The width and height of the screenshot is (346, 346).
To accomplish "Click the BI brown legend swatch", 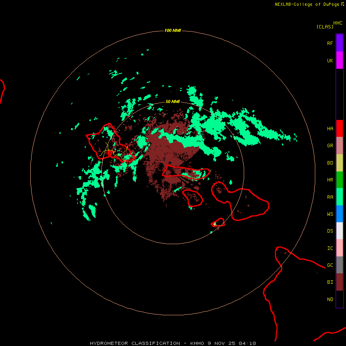I will coord(339,282).
